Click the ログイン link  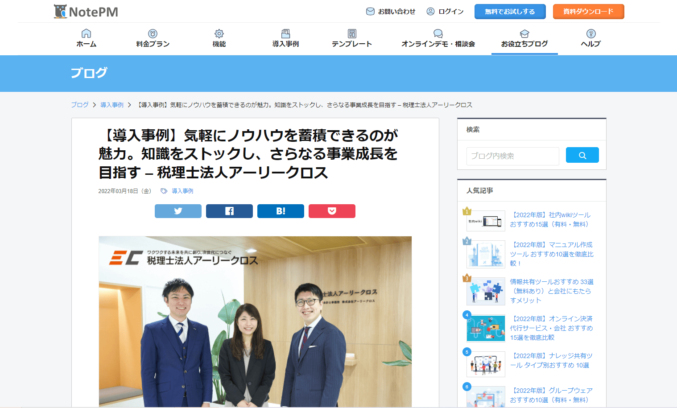[x=445, y=12]
